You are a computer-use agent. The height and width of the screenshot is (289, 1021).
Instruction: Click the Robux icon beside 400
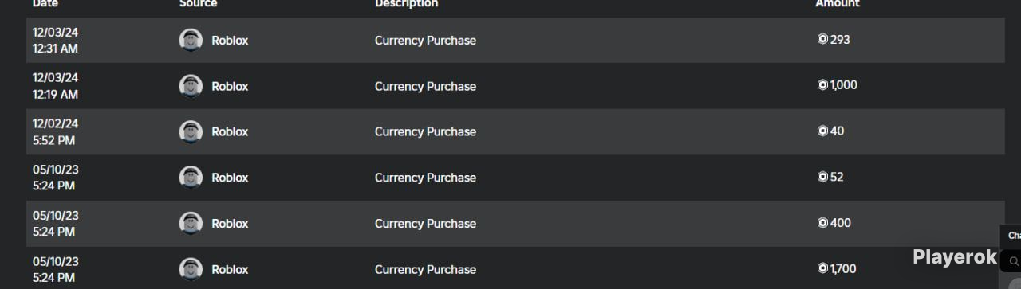[822, 223]
